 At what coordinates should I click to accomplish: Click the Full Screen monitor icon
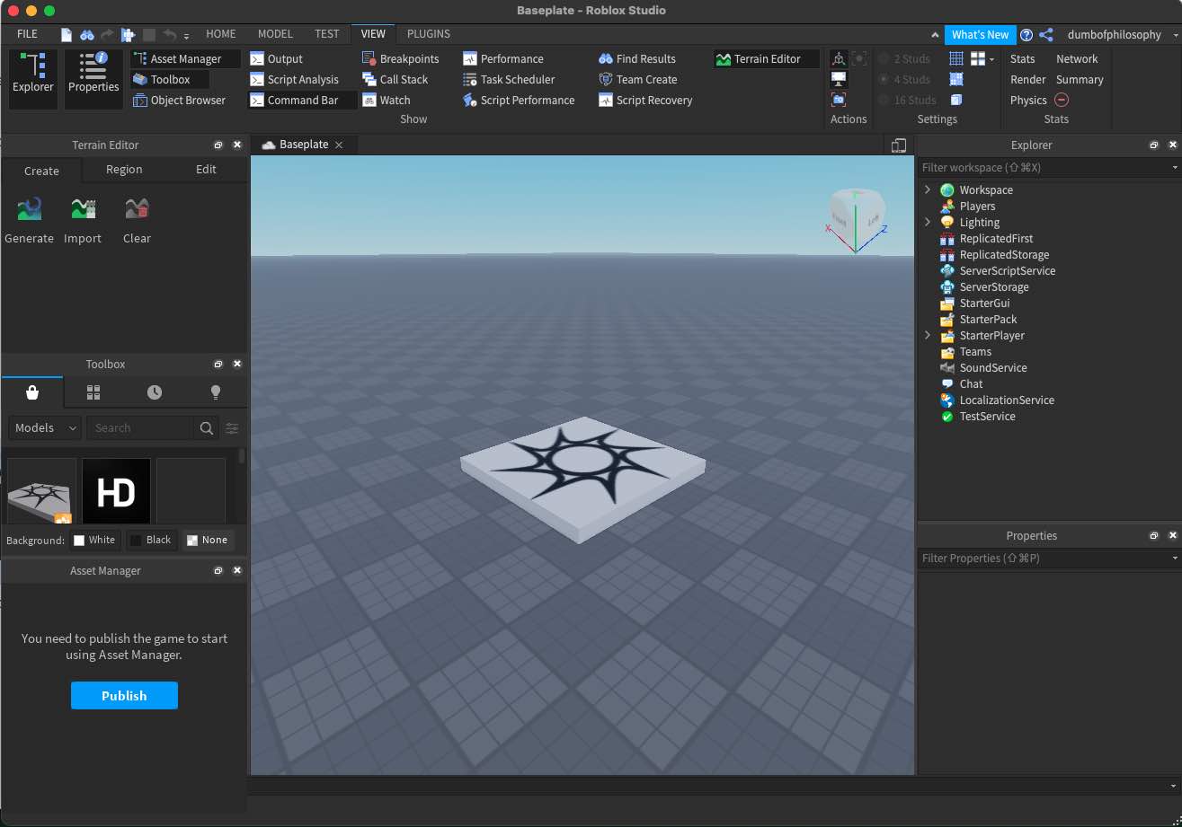tap(839, 79)
